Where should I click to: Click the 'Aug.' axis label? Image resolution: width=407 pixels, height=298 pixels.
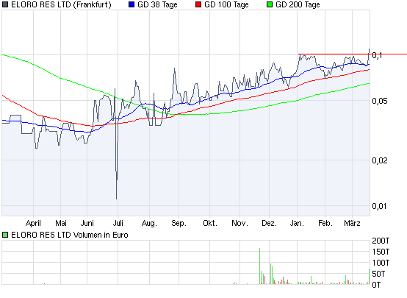click(x=149, y=223)
